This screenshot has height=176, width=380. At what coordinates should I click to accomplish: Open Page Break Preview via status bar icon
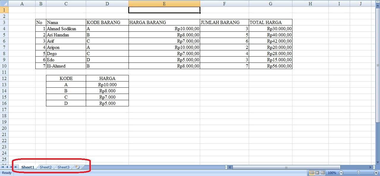point(323,173)
